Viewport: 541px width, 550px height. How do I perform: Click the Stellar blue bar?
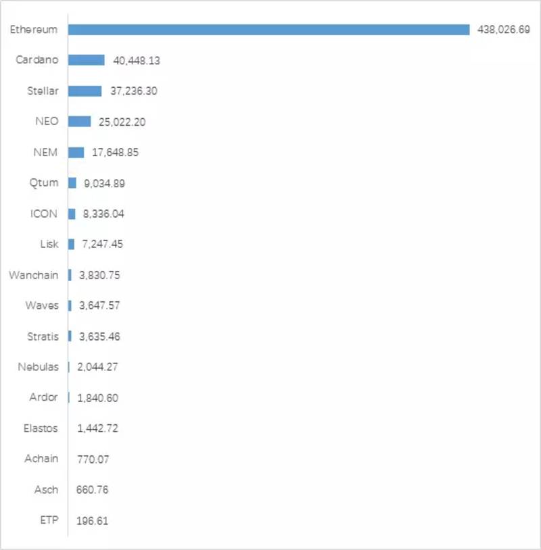(x=85, y=91)
